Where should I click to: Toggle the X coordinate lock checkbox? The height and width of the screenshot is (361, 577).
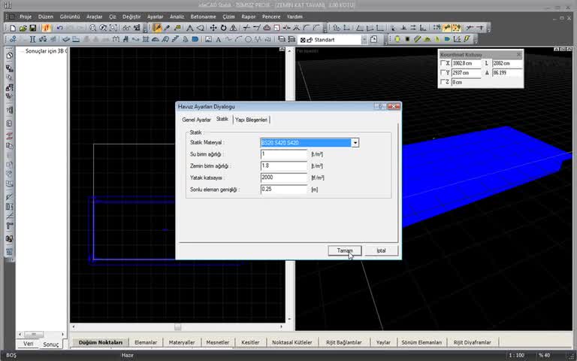(443, 63)
